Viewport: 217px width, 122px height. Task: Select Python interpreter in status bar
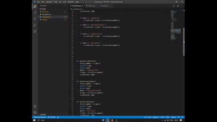(x=40, y=117)
